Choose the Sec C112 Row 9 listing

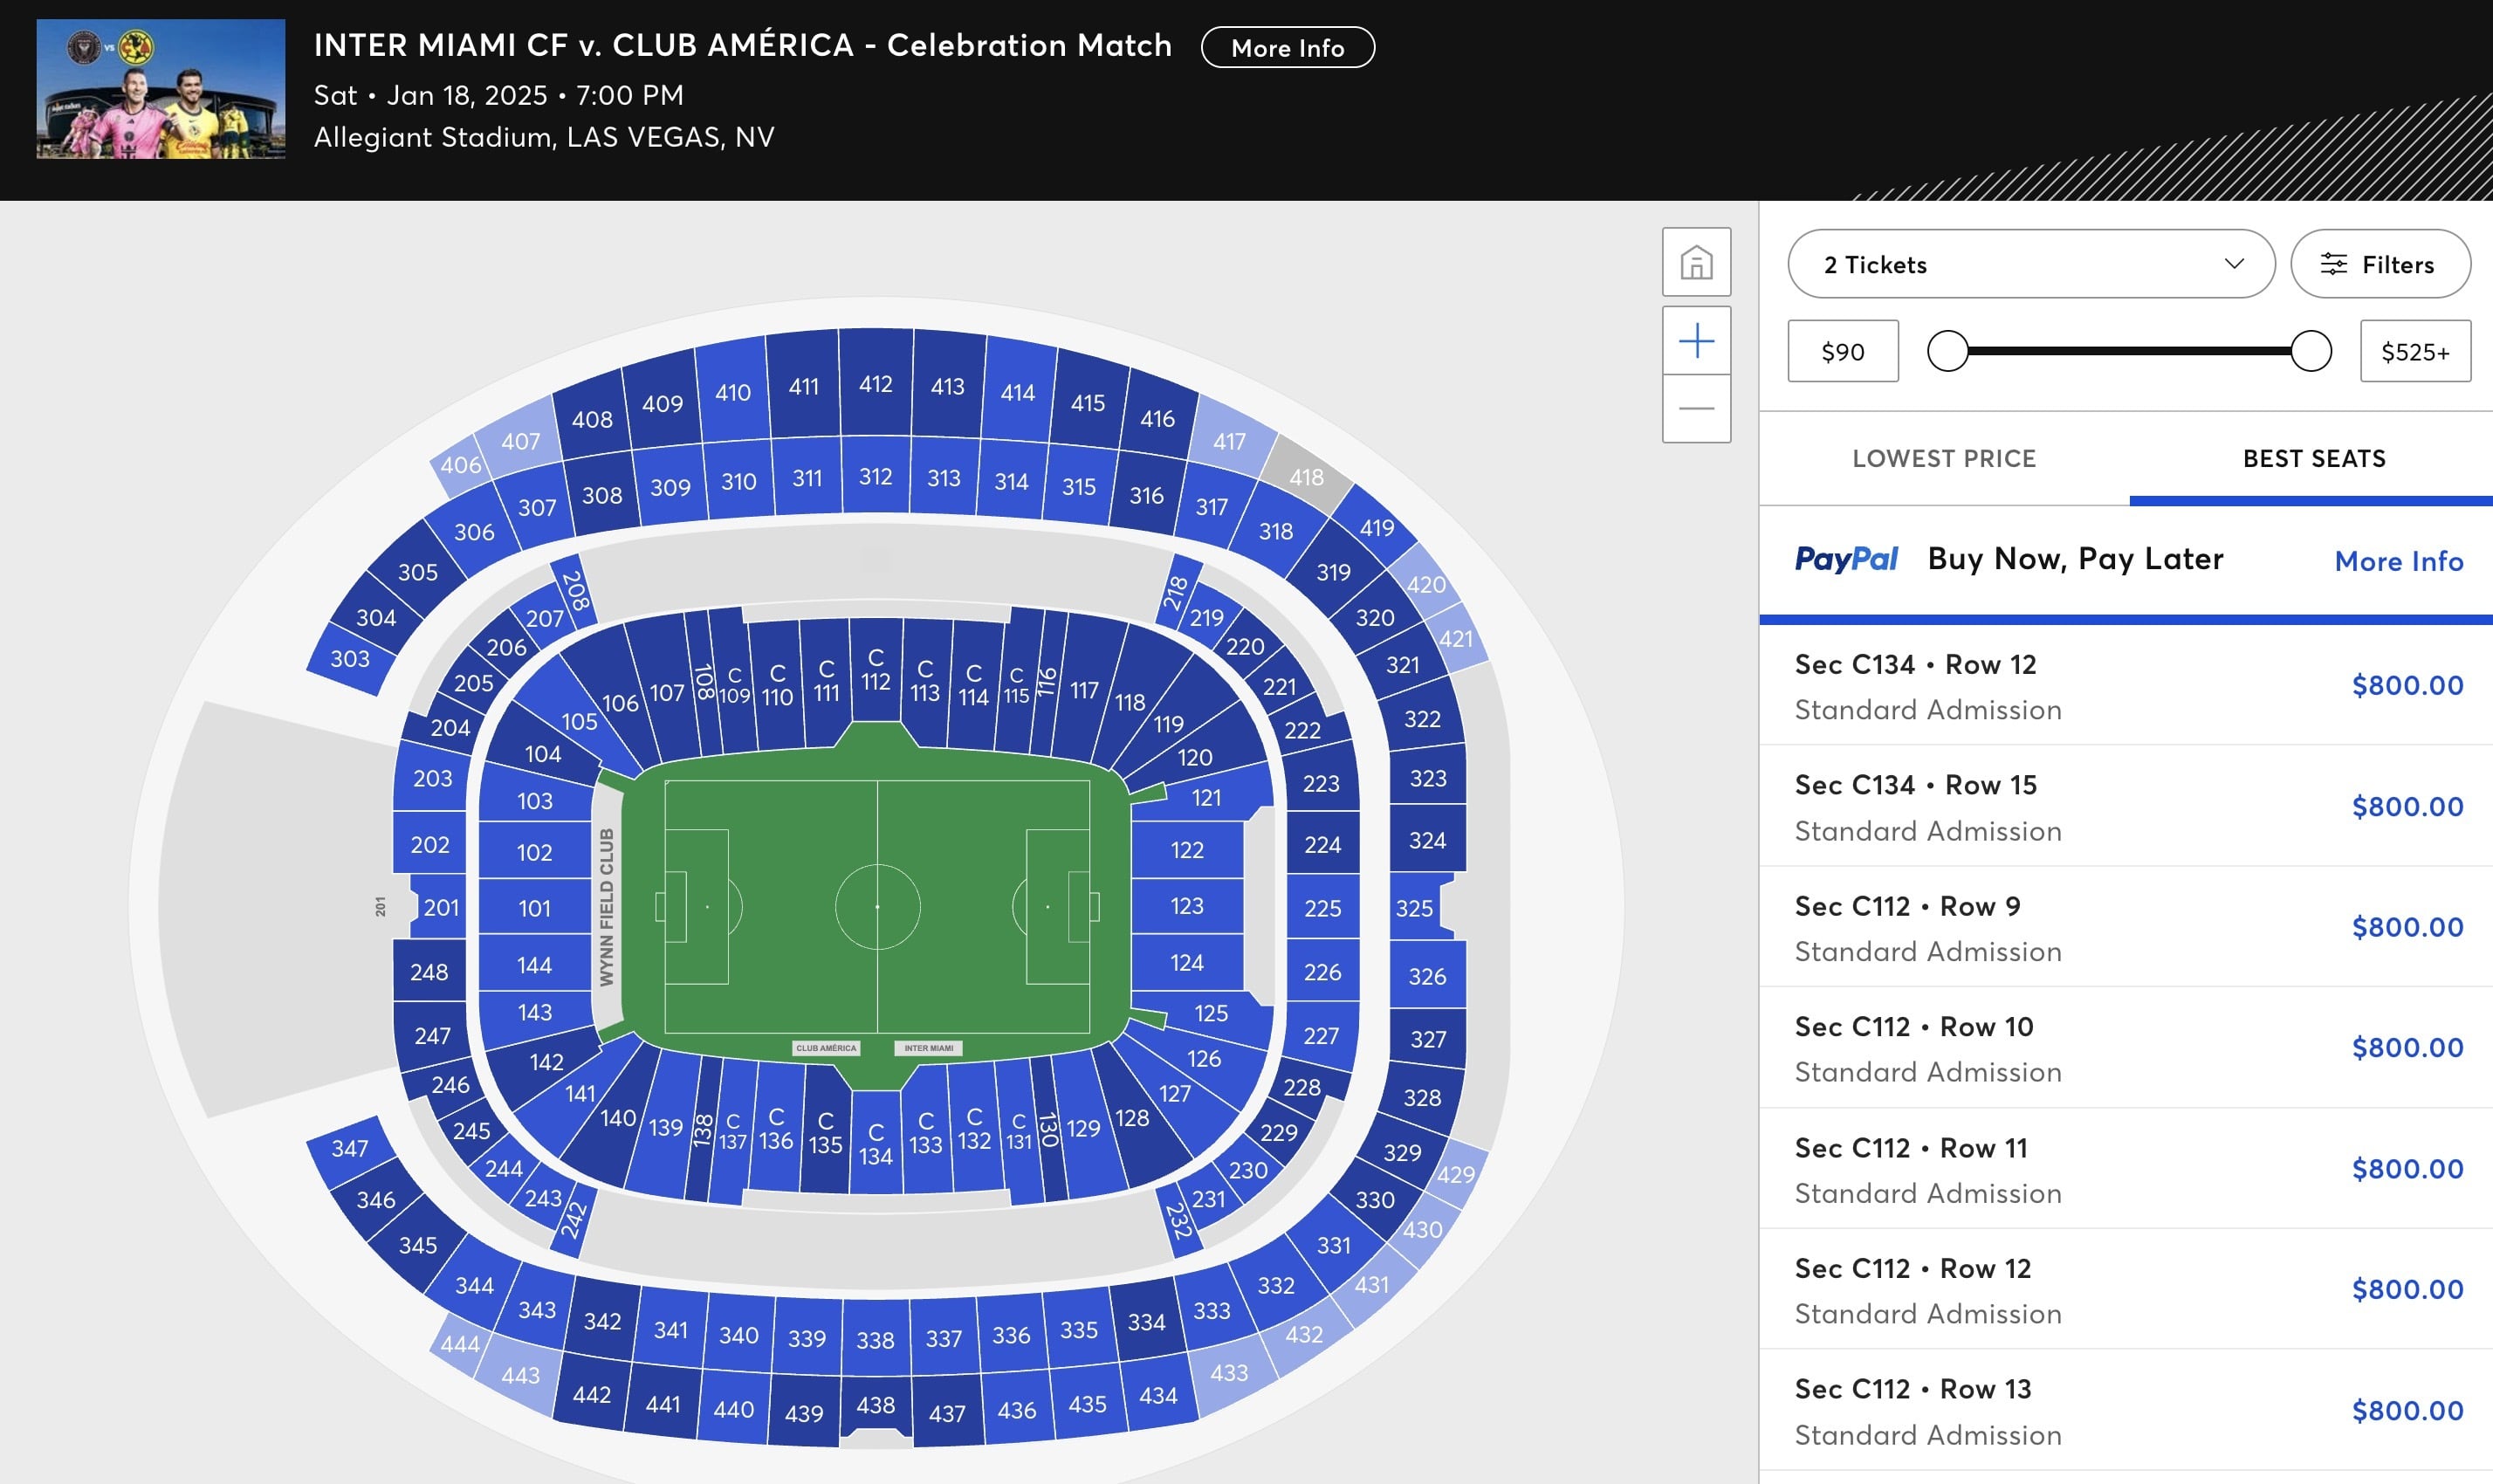[x=2125, y=927]
